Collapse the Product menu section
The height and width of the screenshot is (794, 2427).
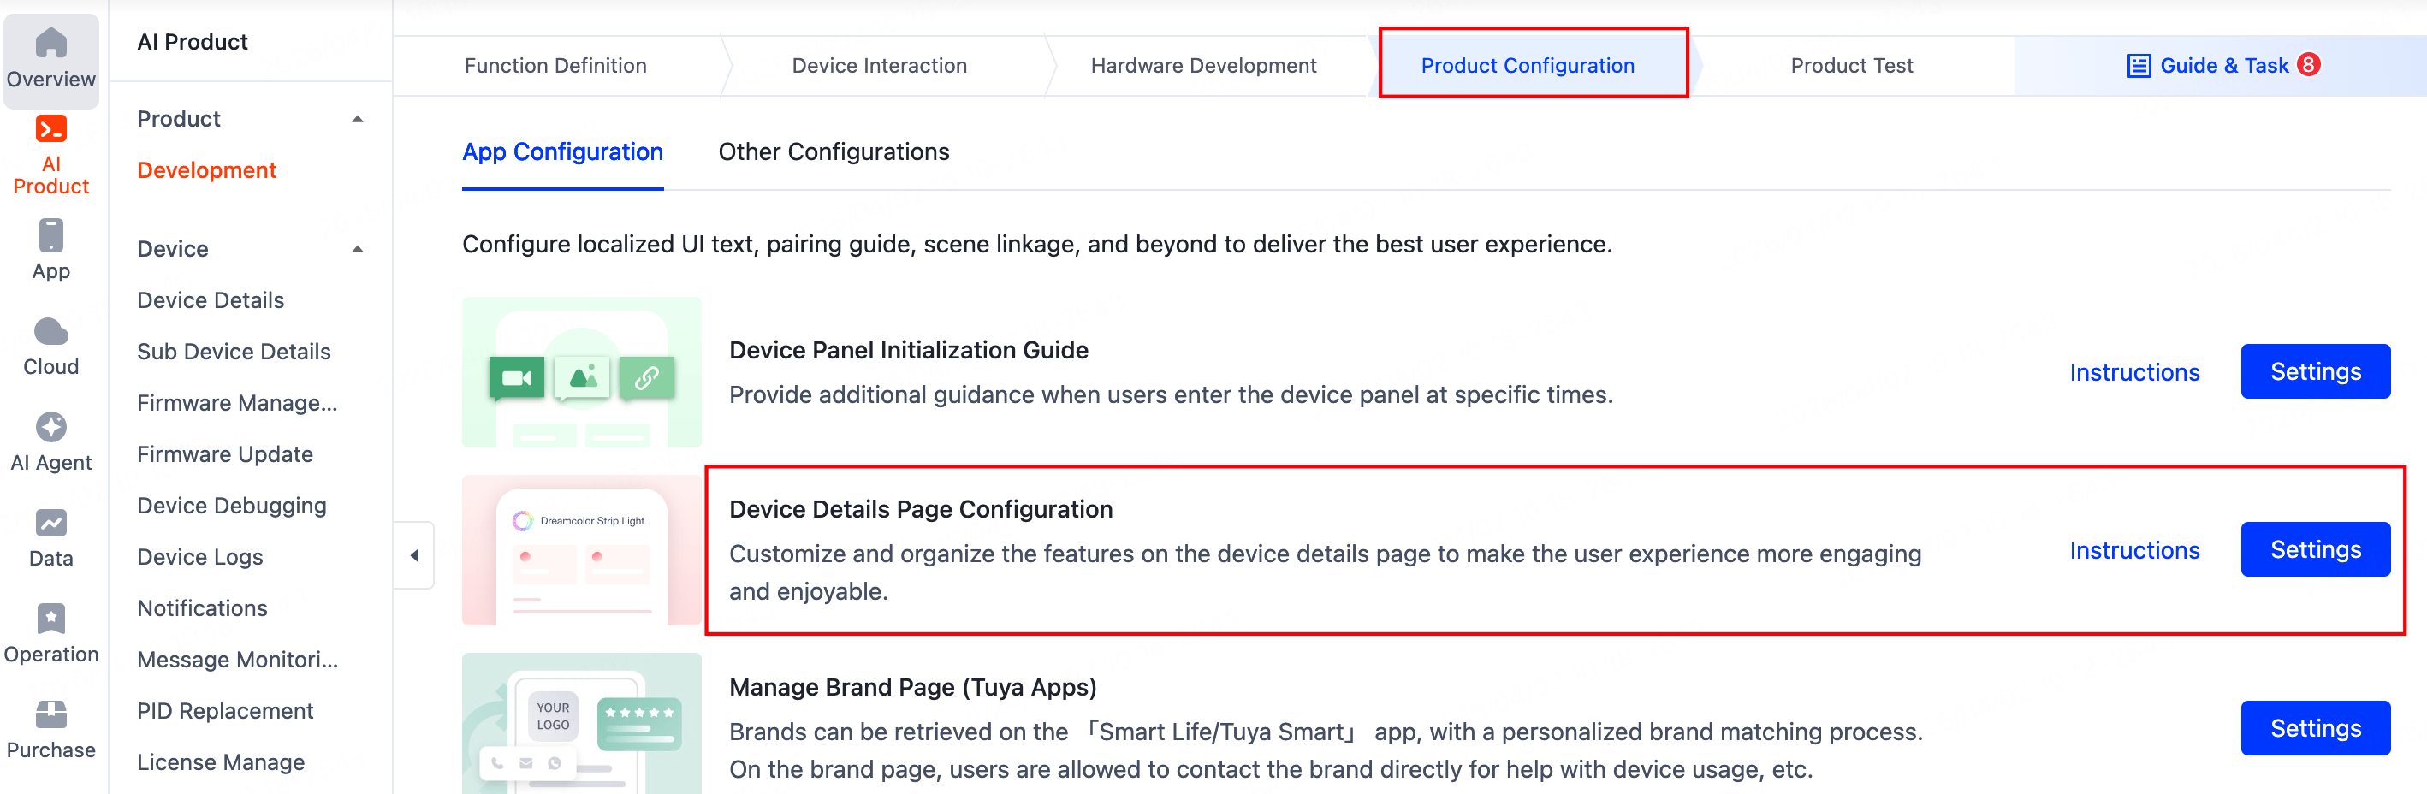click(357, 120)
